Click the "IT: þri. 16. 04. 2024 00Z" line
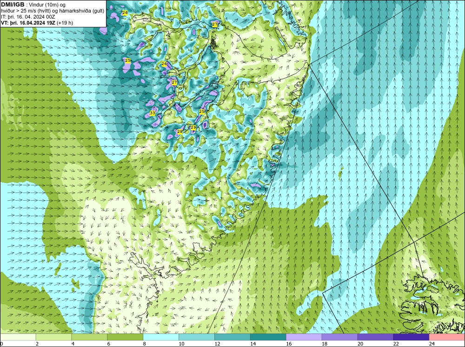 click(28, 17)
